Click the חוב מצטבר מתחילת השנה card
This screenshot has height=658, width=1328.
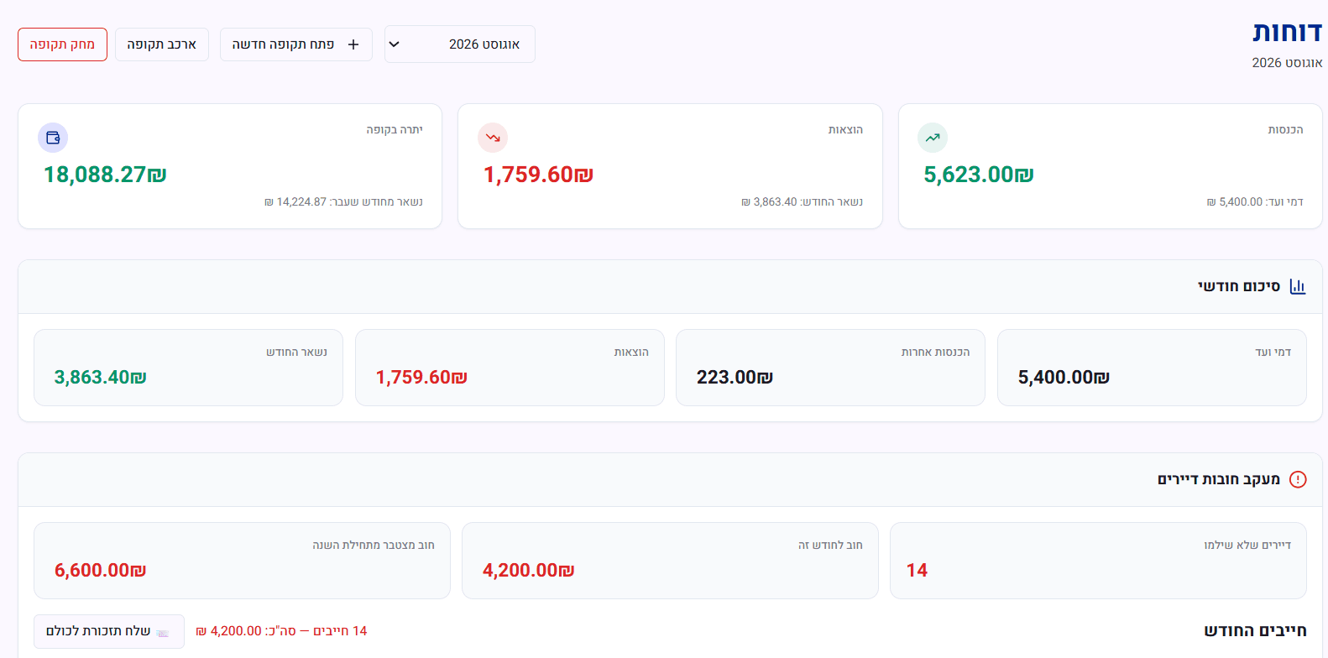pyautogui.click(x=242, y=561)
